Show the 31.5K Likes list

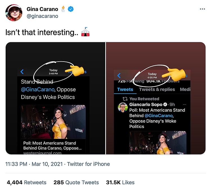pyautogui.click(x=120, y=182)
